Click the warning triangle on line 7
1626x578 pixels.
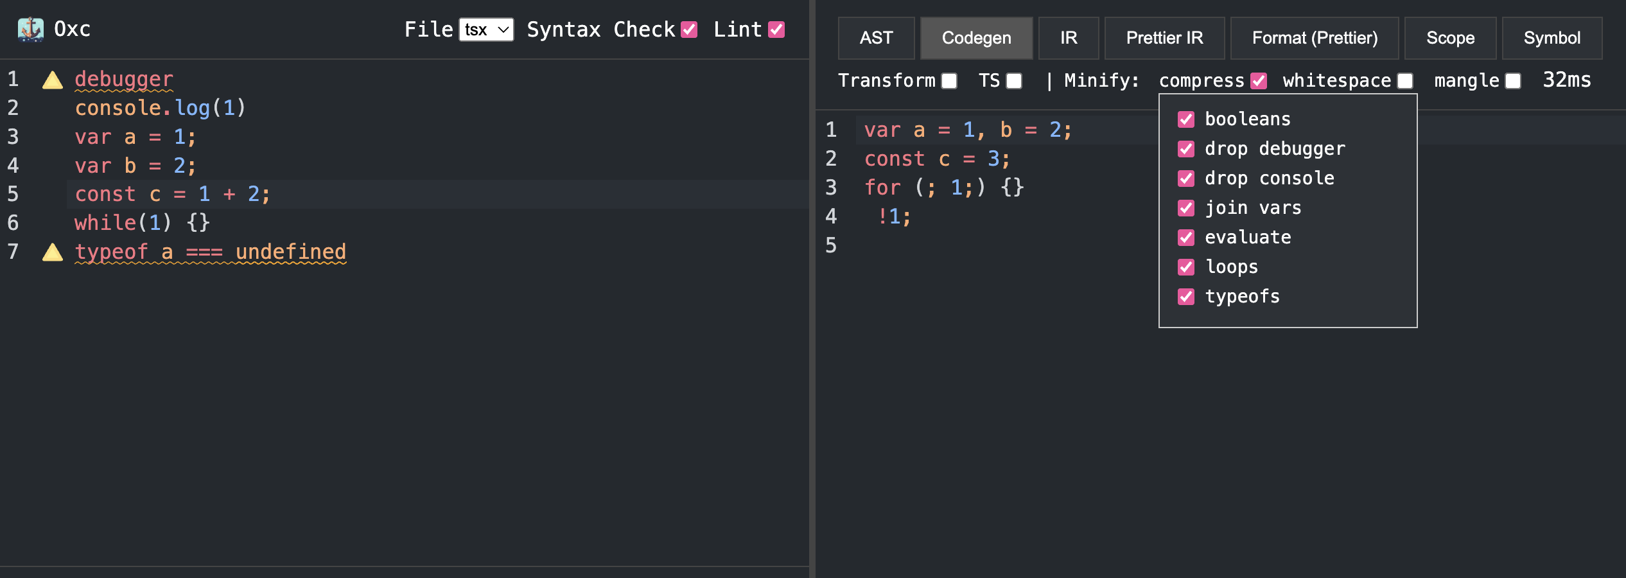coord(53,252)
